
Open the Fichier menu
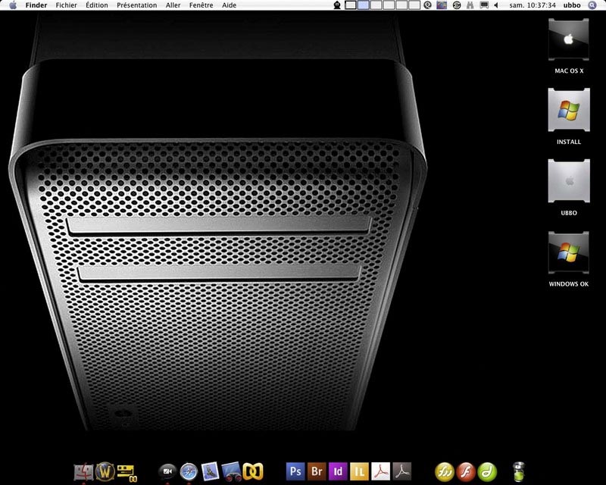coord(66,5)
